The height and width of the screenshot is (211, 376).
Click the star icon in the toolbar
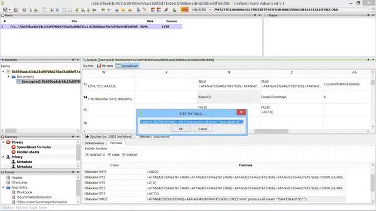[123, 10]
